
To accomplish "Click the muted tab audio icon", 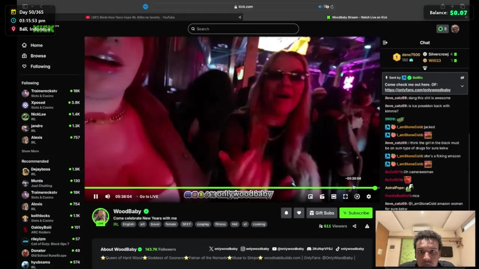I will [x=239, y=17].
